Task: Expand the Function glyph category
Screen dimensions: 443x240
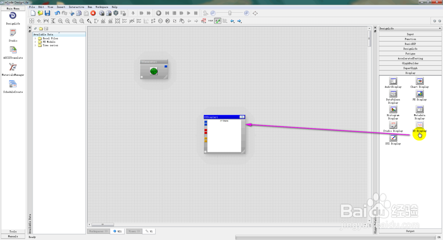Action: pos(410,39)
